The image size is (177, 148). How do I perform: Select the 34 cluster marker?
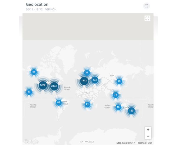[87, 73]
